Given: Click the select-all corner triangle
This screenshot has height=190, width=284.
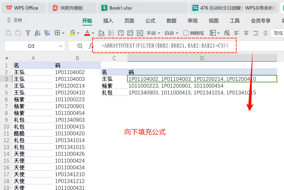Looking at the screenshot, I should (7, 58).
